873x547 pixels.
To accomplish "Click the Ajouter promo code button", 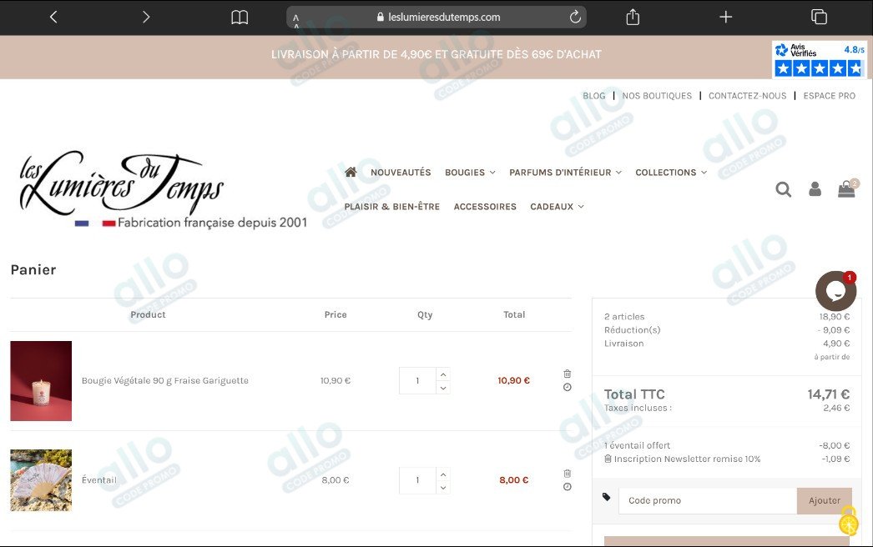I will click(x=825, y=500).
